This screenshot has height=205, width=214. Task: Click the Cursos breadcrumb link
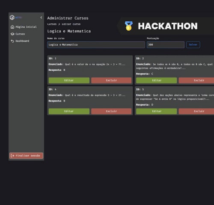click(52, 24)
